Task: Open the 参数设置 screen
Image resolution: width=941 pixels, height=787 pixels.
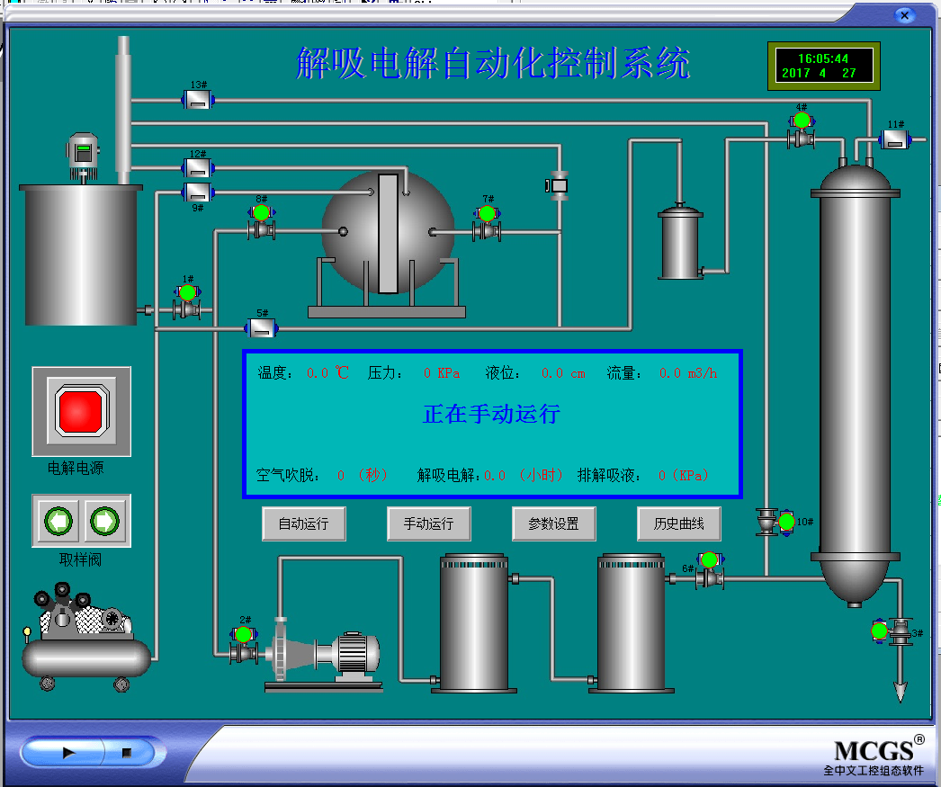Action: [553, 523]
